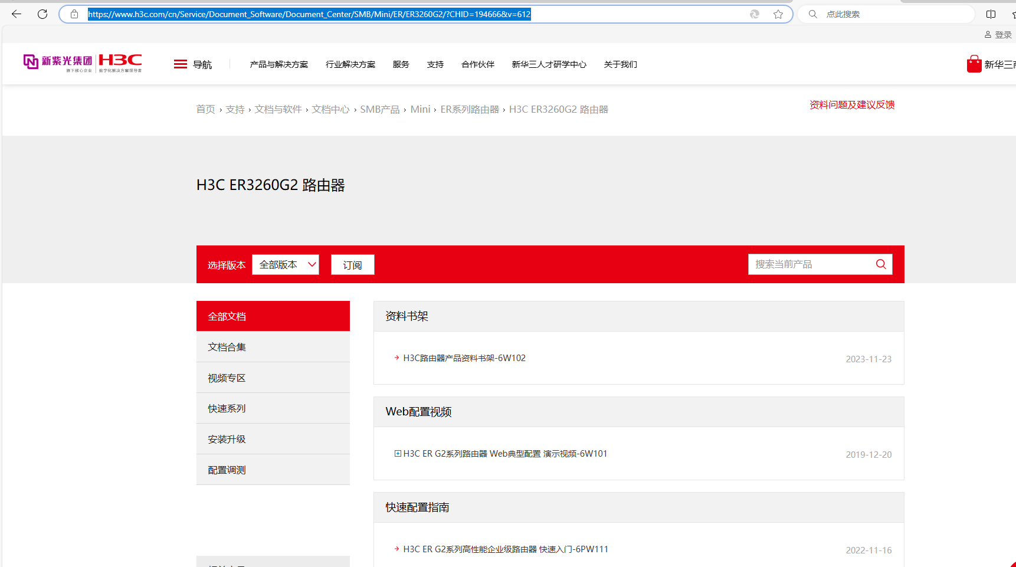Image resolution: width=1016 pixels, height=567 pixels.
Task: Select 全部文档 sidebar tab
Action: (x=273, y=316)
